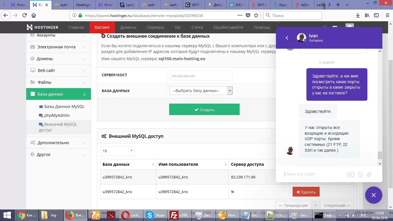The image size is (393, 221).
Task: Click the browser address bar URL
Action: (144, 16)
